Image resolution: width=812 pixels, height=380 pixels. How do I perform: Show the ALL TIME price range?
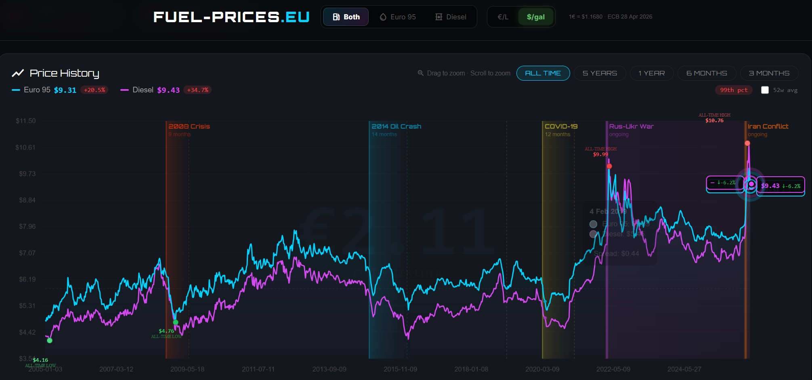point(543,73)
